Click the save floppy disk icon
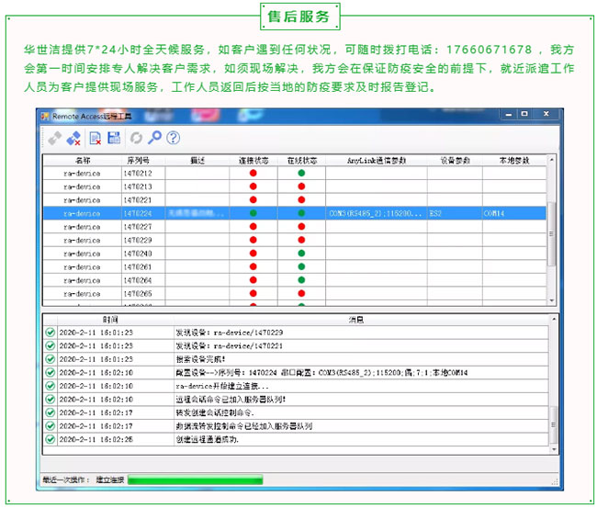This screenshot has height=508, width=597. (114, 138)
